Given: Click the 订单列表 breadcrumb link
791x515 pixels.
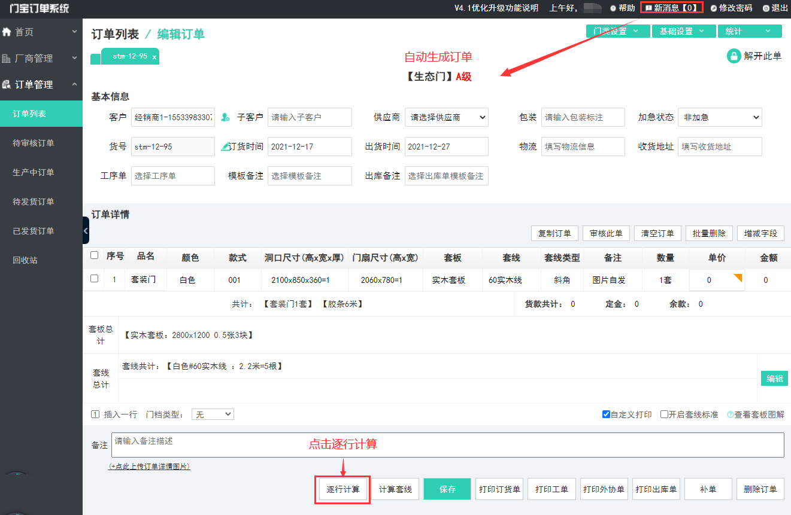Looking at the screenshot, I should click(x=115, y=34).
